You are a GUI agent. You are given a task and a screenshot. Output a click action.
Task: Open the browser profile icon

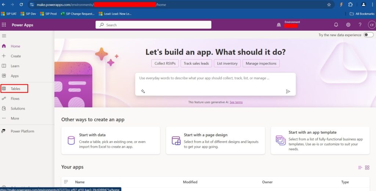pos(364,4)
